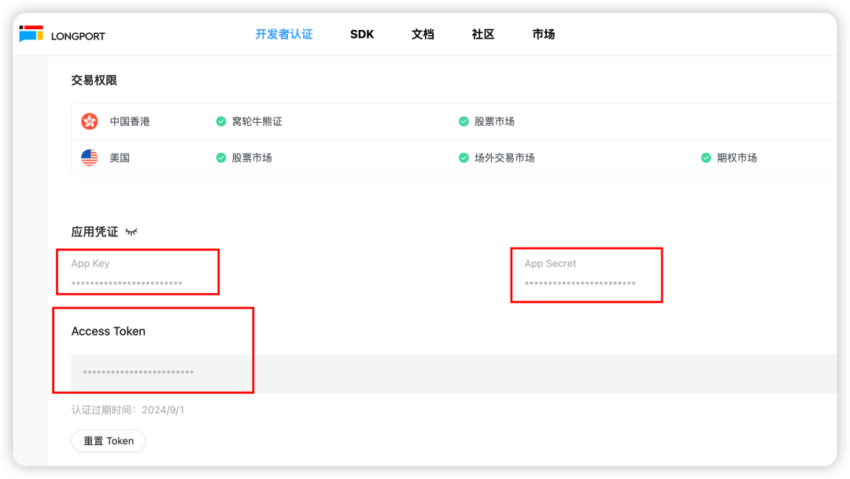Screen dimensions: 850x479
Task: Click the United States flag icon
Action: pos(90,158)
